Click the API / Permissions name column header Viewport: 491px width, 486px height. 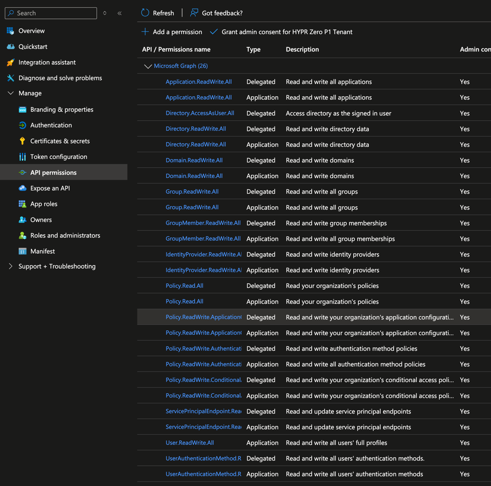click(x=176, y=49)
